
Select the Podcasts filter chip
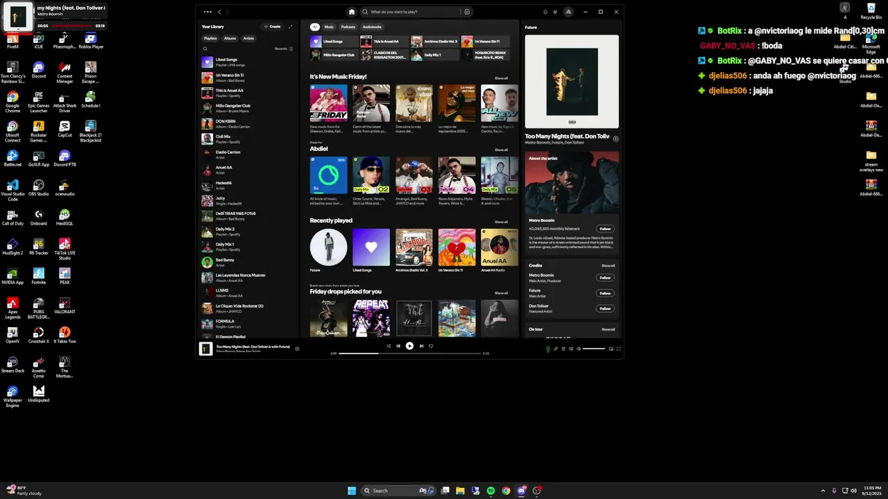[348, 27]
